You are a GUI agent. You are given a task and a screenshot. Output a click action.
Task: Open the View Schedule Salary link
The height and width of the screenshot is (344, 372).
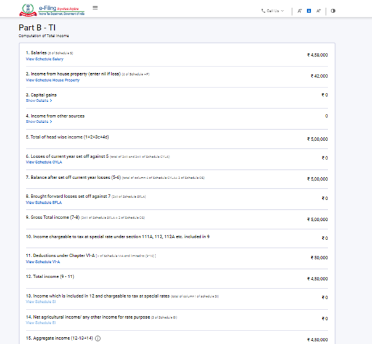point(44,60)
